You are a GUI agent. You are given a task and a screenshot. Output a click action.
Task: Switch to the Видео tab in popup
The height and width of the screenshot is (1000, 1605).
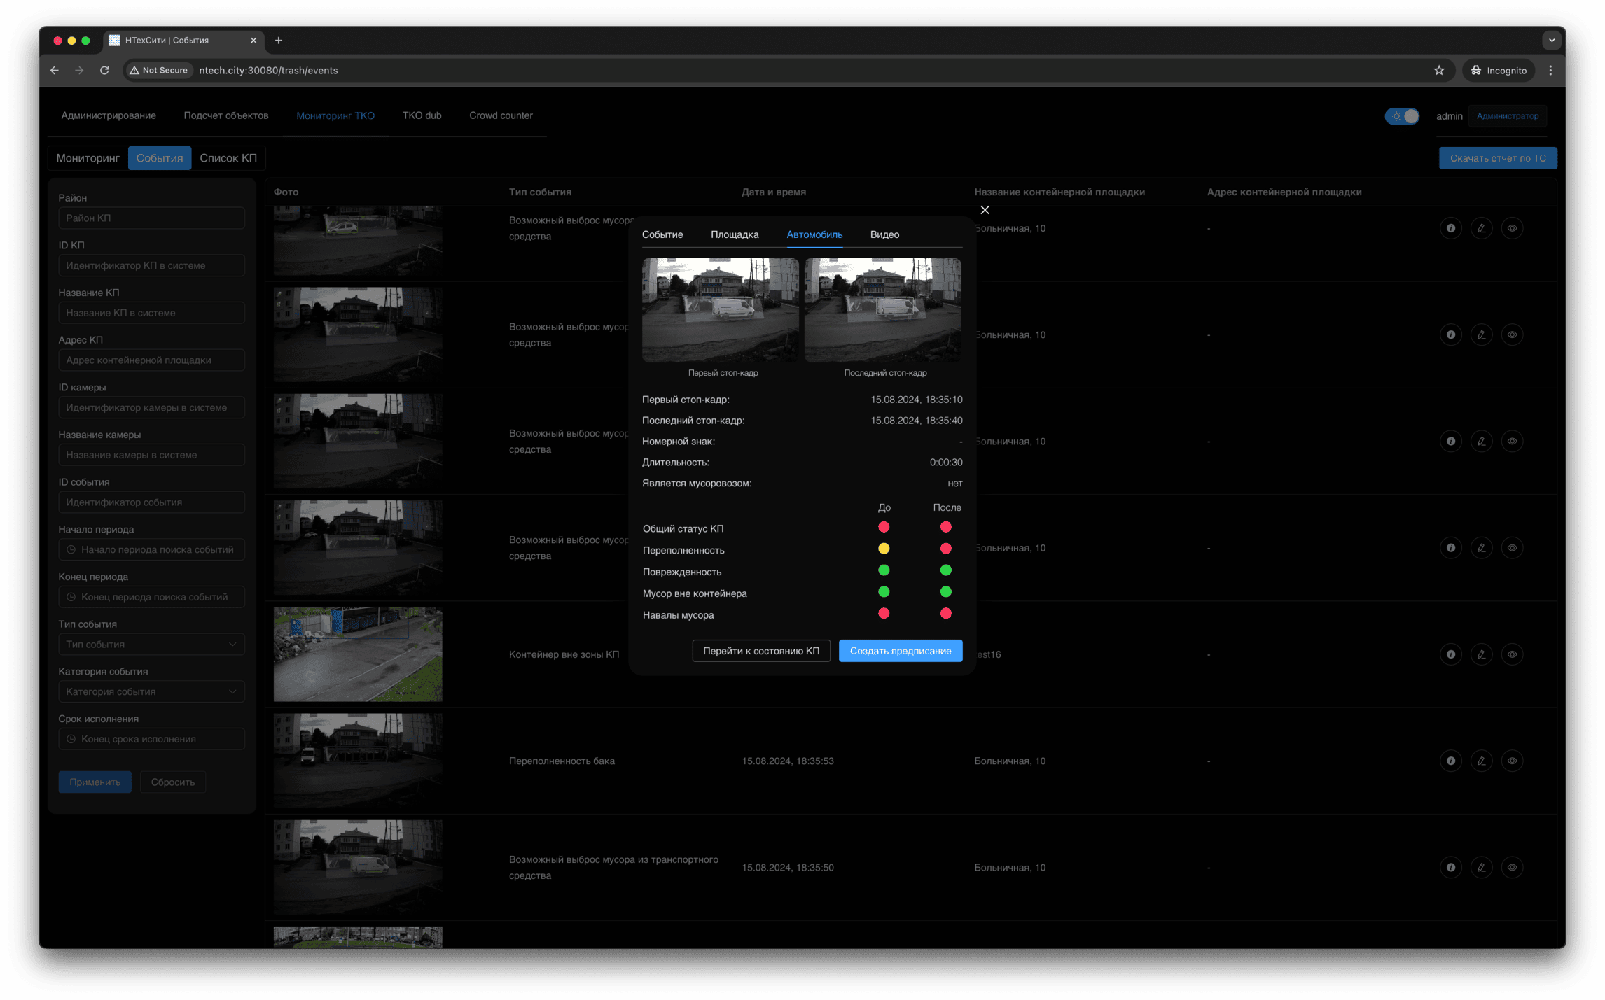884,234
